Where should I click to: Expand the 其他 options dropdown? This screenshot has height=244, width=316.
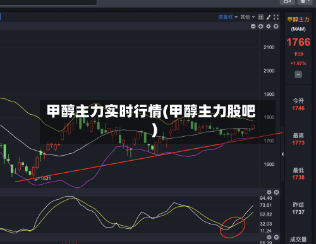[x=248, y=17]
